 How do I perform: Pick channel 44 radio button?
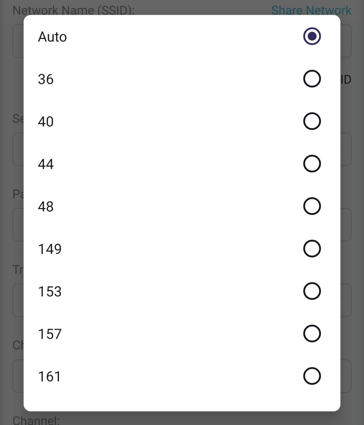pyautogui.click(x=312, y=164)
